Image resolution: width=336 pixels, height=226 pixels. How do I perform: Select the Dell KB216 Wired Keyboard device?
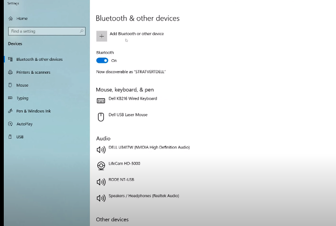point(132,98)
